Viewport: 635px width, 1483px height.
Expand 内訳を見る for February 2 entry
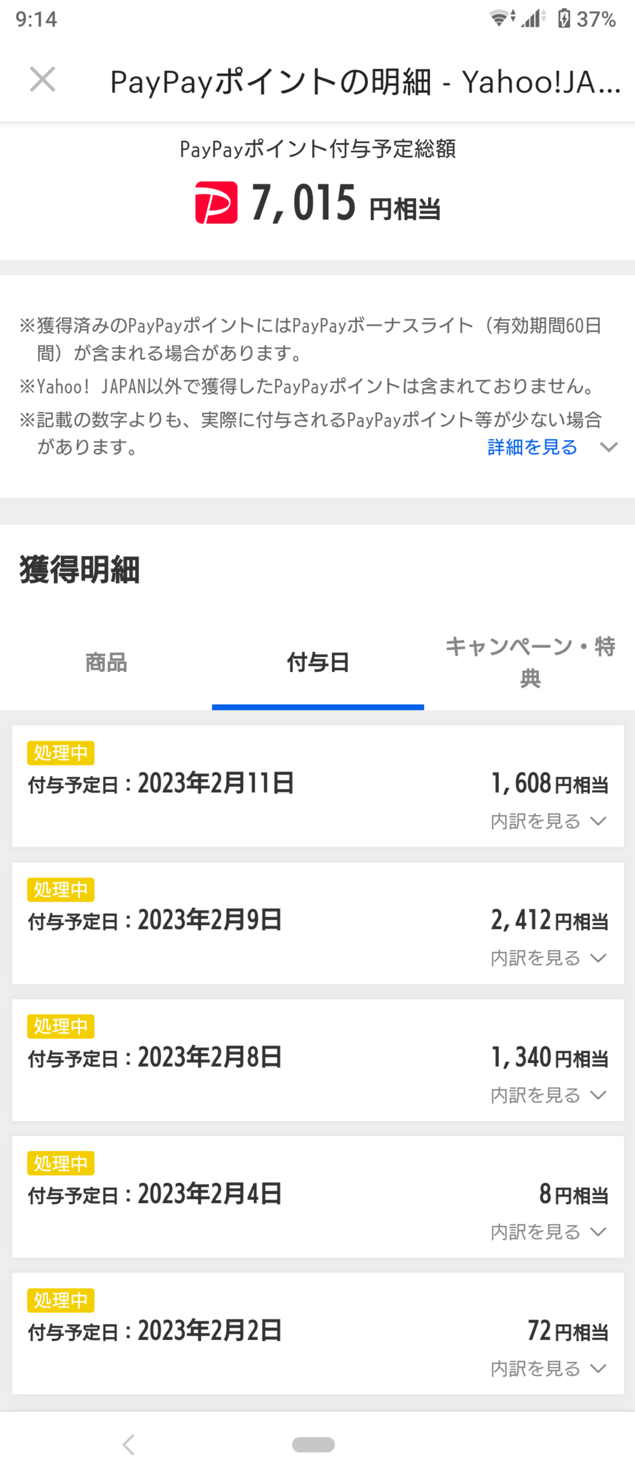549,1368
